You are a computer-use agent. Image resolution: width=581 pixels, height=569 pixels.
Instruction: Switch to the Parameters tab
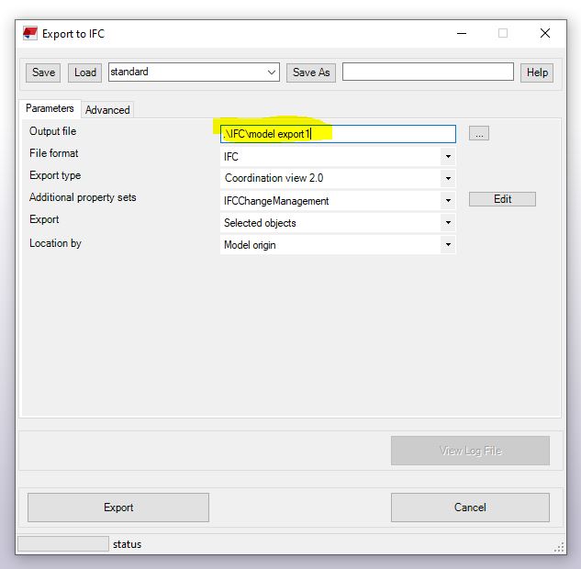tap(50, 108)
